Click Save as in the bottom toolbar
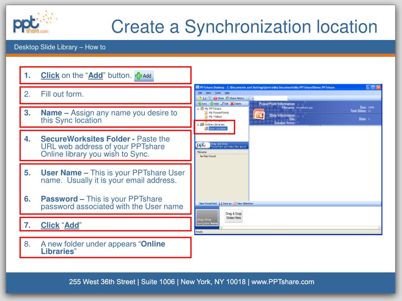Viewport: 402px width, 301px height. tap(225, 204)
